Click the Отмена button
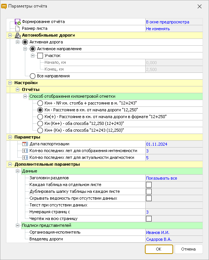Viewport: 209px width, 260px height. (x=189, y=249)
